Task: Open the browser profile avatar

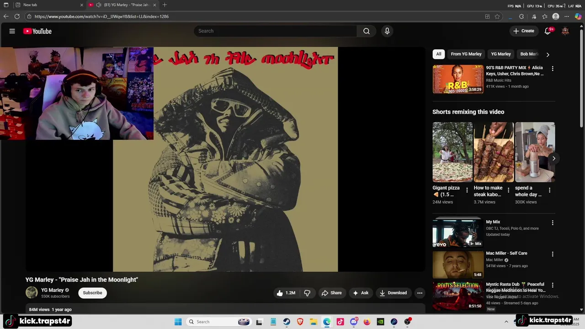Action: pos(556,16)
